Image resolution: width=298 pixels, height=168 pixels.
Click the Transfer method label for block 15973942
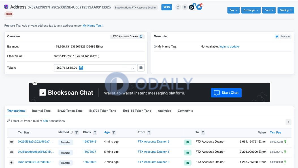(65, 142)
